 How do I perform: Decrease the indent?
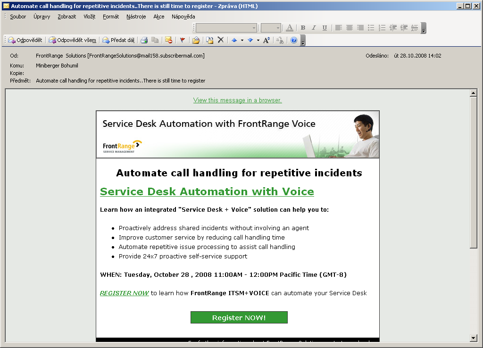coord(393,28)
